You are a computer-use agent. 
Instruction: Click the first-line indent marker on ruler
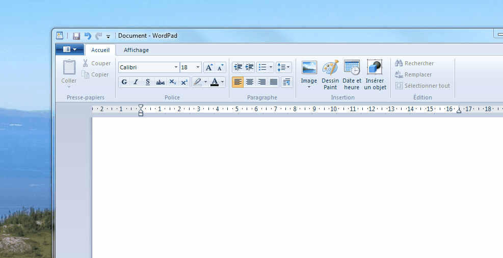coord(141,106)
